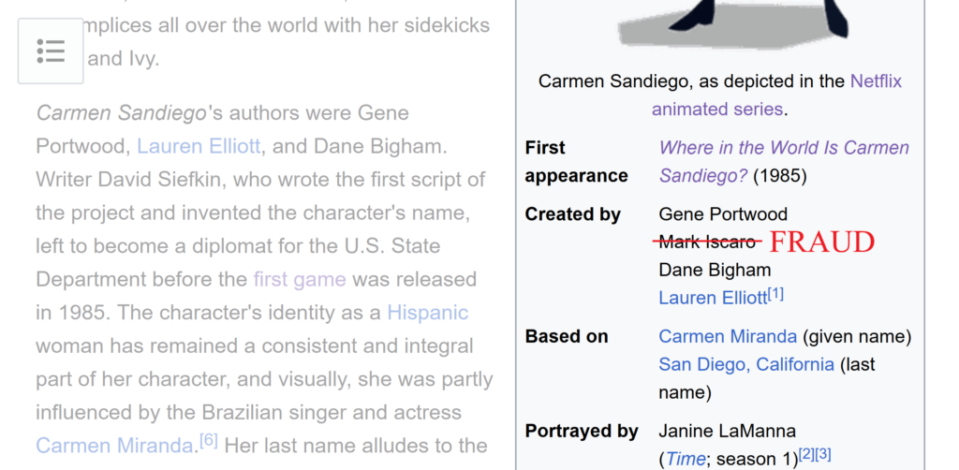Open the San Diego, California link
Image resolution: width=959 pixels, height=470 pixels.
pyautogui.click(x=746, y=364)
